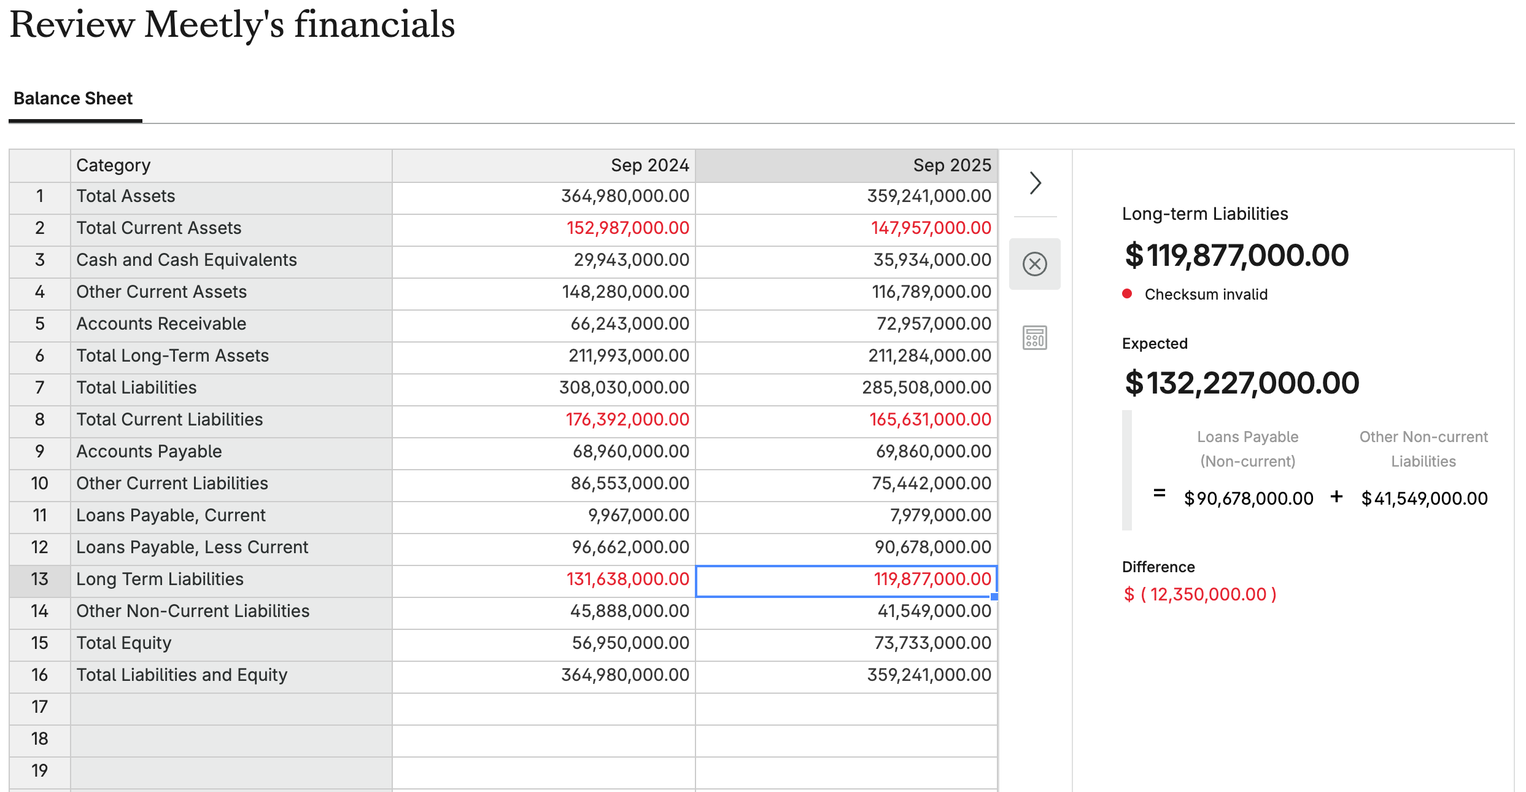Click the Difference amount of $(12,350,000.00)
The height and width of the screenshot is (792, 1526).
[1200, 594]
